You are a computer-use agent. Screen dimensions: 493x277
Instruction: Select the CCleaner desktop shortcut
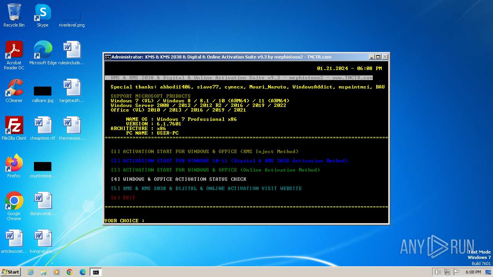pos(14,90)
